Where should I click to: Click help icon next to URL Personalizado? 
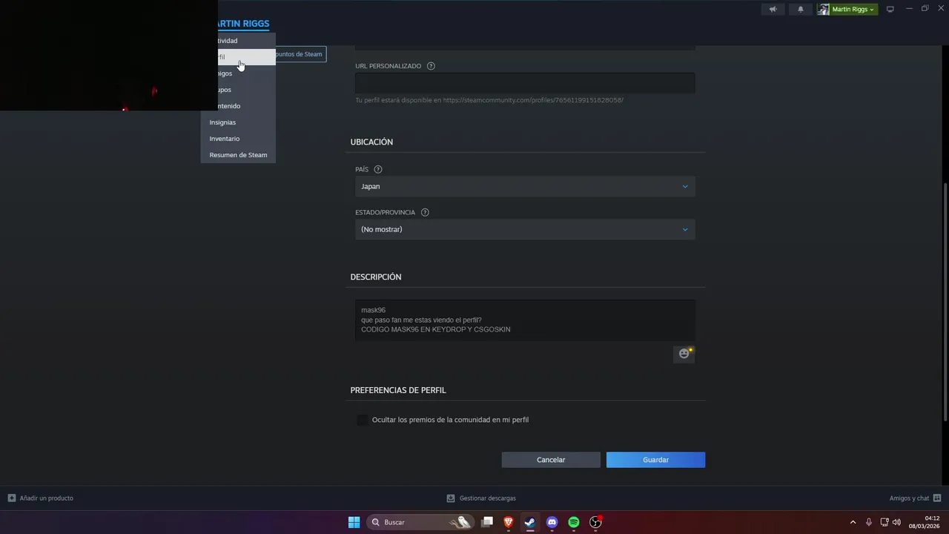[x=431, y=66]
